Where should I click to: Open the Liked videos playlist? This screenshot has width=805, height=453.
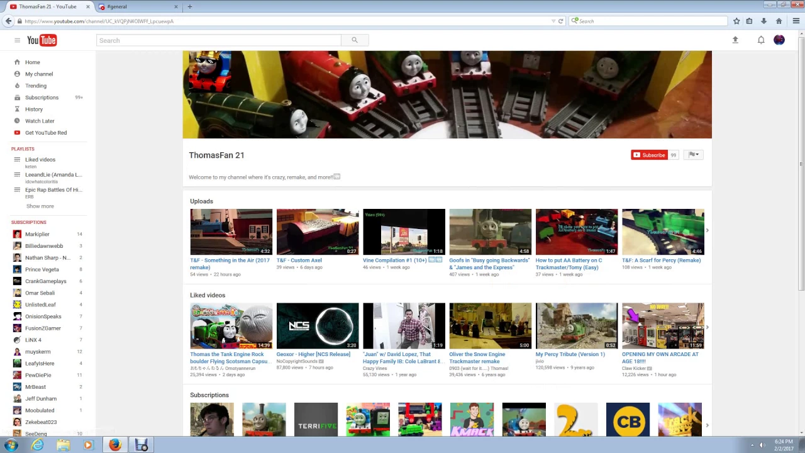(40, 160)
